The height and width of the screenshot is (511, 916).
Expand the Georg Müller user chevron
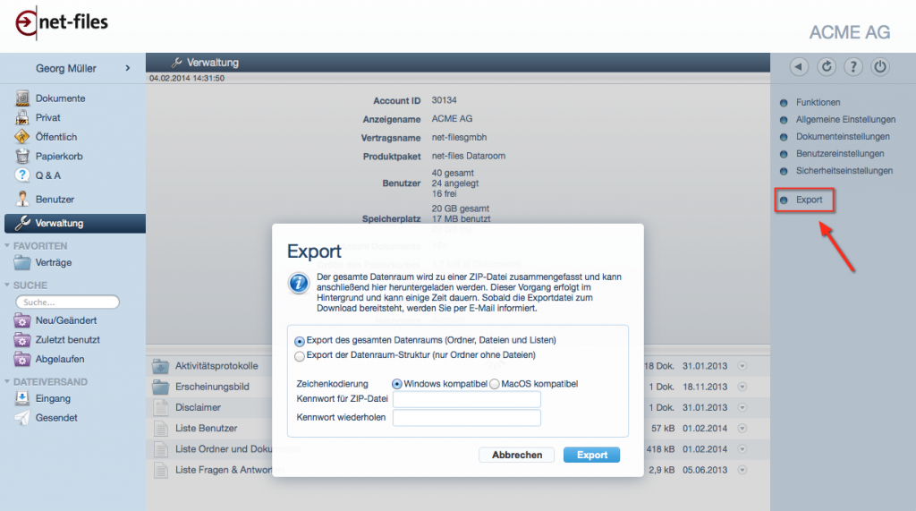128,68
